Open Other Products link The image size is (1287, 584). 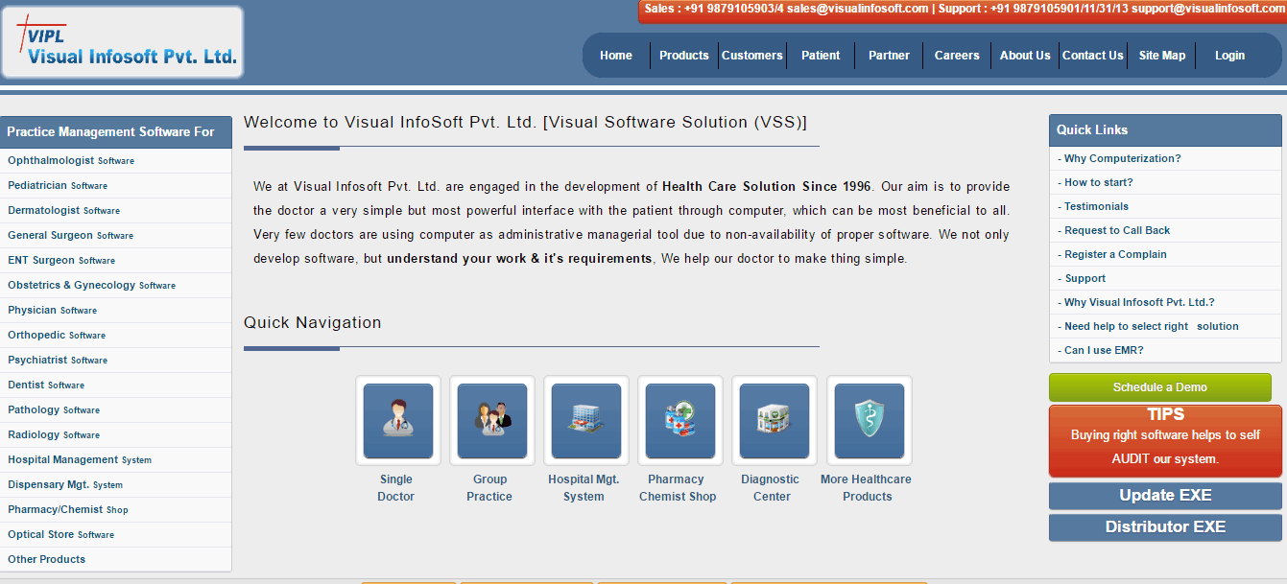(x=47, y=560)
